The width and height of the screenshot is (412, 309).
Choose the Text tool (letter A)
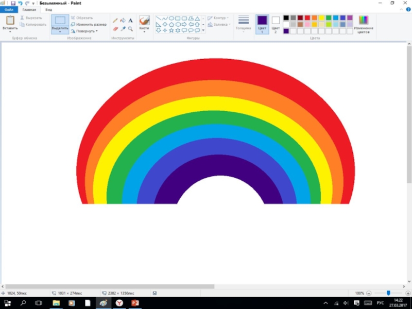click(130, 21)
